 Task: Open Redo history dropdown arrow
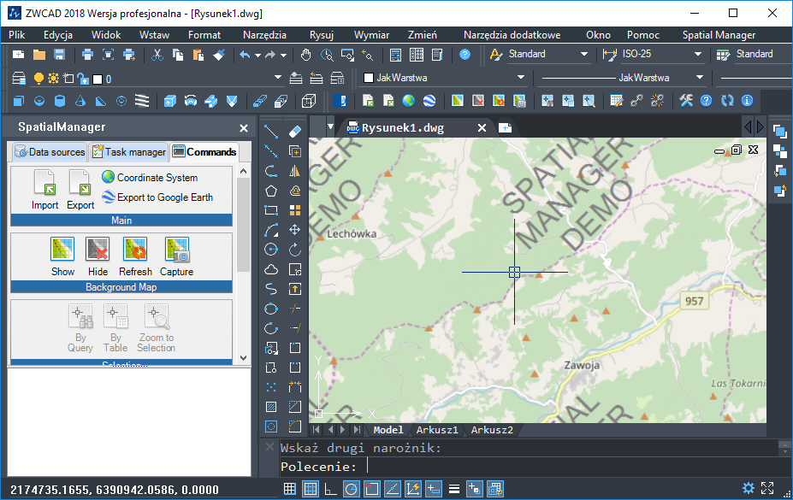[283, 55]
